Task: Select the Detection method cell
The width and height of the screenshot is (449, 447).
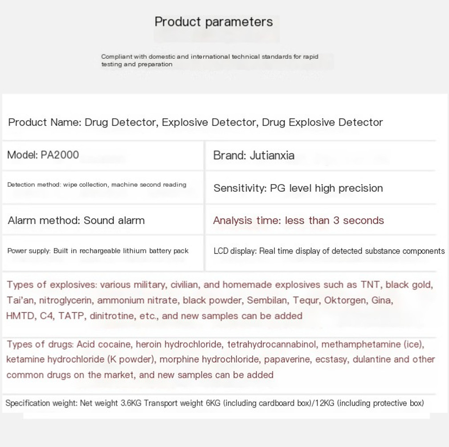Action: [x=97, y=185]
